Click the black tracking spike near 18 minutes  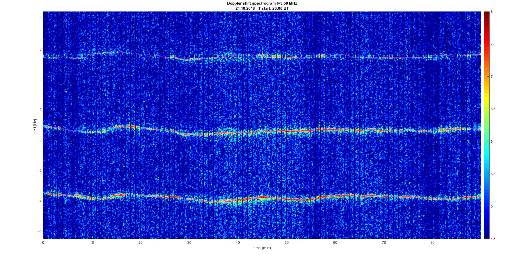tap(133, 36)
